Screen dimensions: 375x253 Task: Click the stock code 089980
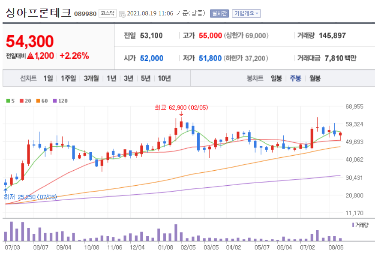(85, 14)
